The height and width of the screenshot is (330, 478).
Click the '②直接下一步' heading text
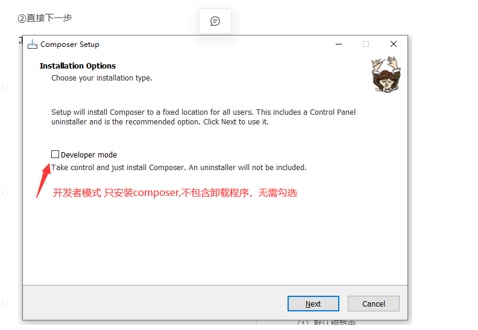tap(45, 18)
